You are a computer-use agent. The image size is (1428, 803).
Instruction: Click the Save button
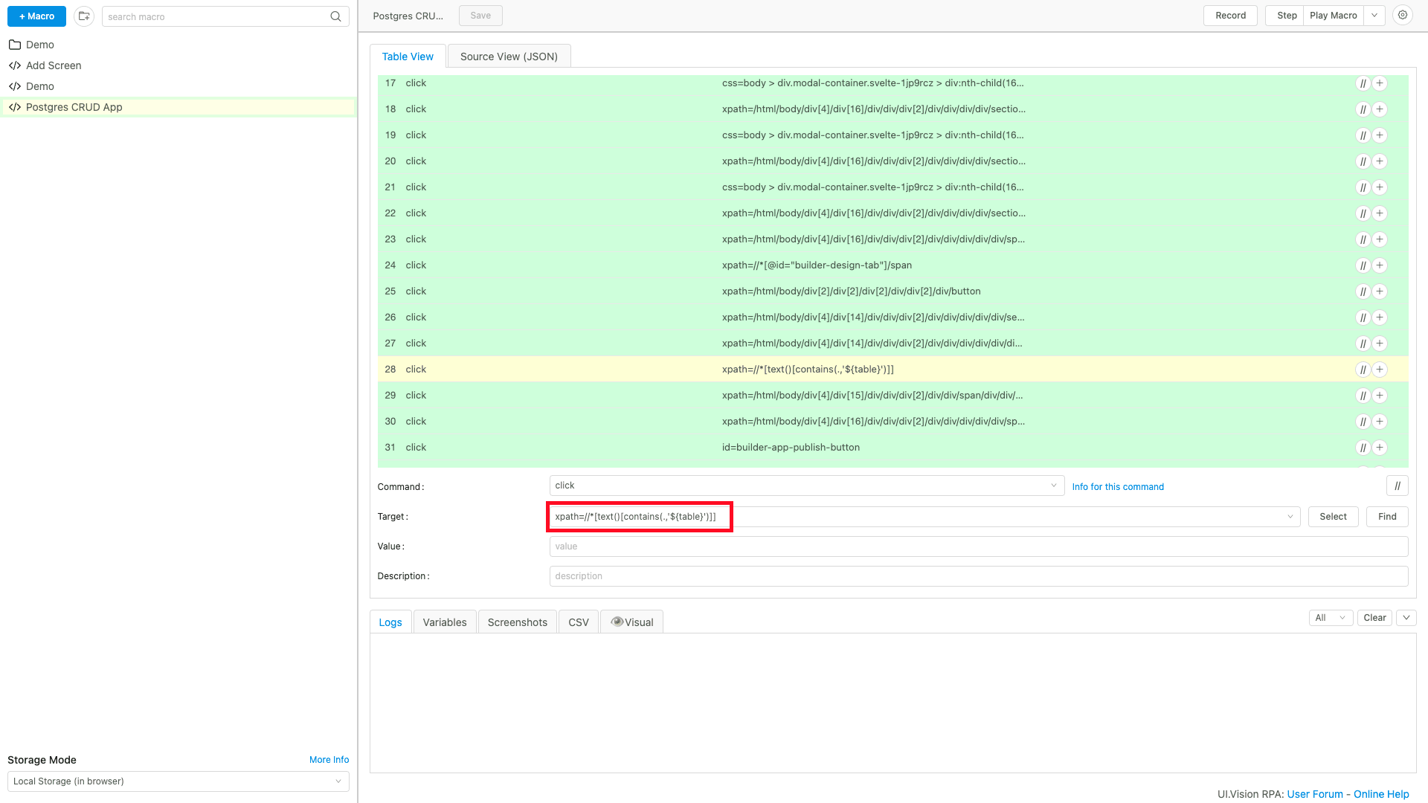point(480,15)
